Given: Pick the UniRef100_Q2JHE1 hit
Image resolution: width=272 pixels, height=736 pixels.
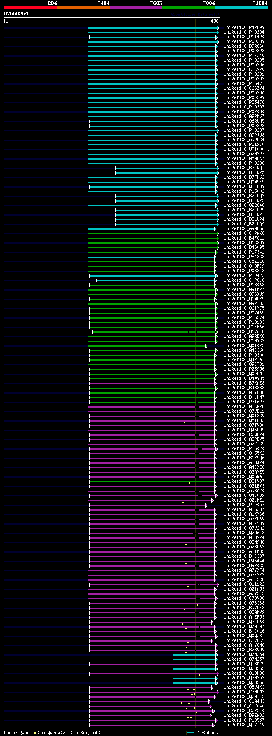Looking at the screenshot, I should click(244, 500).
